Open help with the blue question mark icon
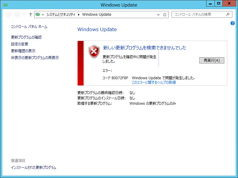This screenshot has height=178, width=238. [233, 23]
